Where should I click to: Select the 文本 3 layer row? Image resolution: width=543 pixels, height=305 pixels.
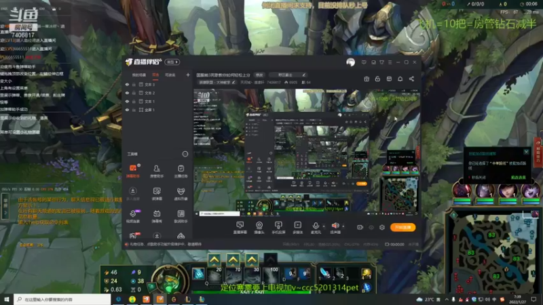(x=157, y=84)
